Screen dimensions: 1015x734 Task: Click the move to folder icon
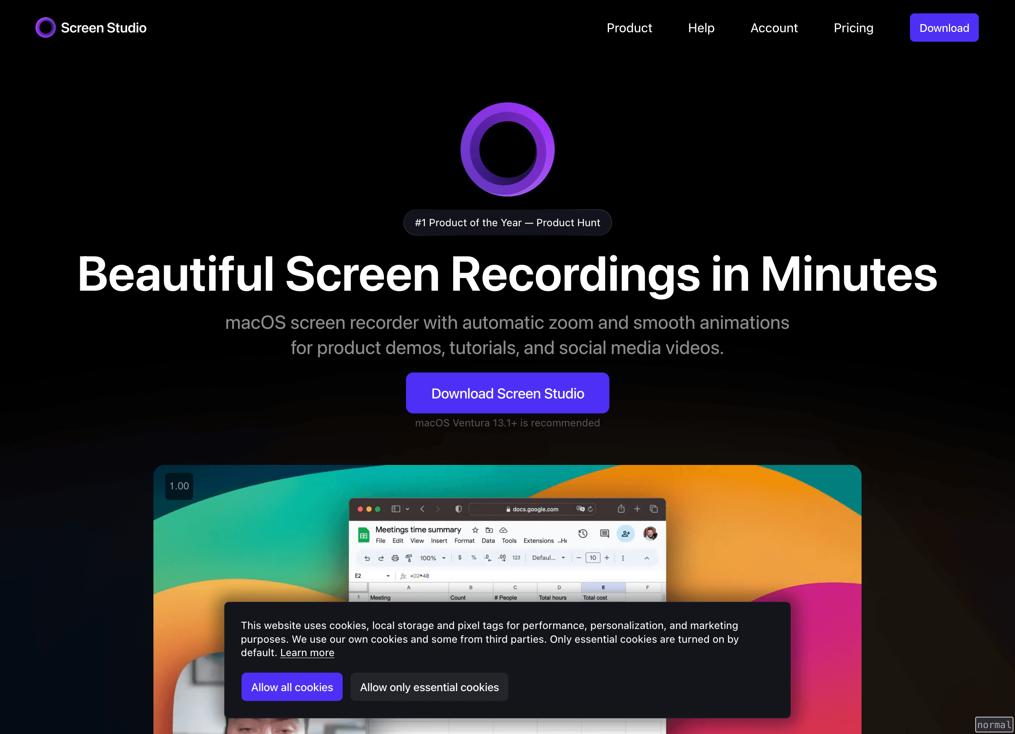[x=489, y=530]
